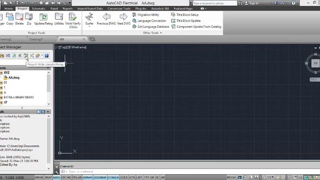
Task: Open the Migration Utility
Action: point(145,14)
